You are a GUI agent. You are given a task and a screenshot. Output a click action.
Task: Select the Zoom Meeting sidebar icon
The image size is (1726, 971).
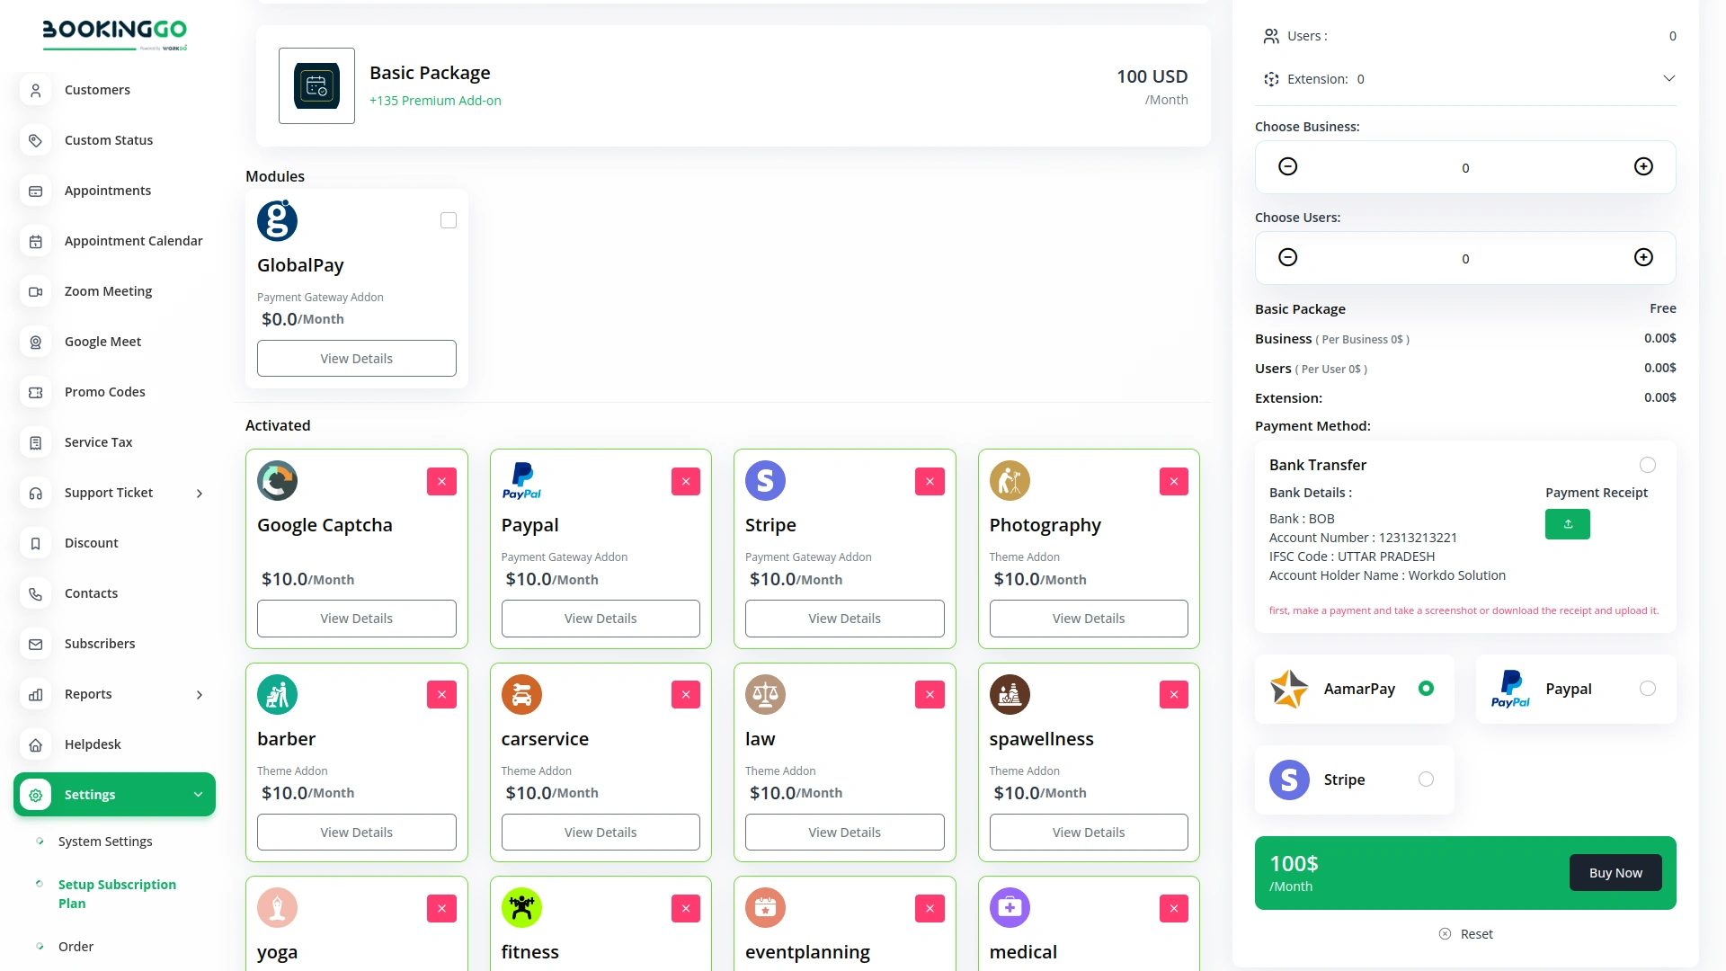click(x=35, y=291)
